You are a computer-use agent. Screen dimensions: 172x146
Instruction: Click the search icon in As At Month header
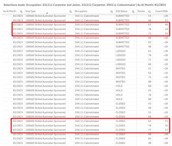[x=21, y=12]
